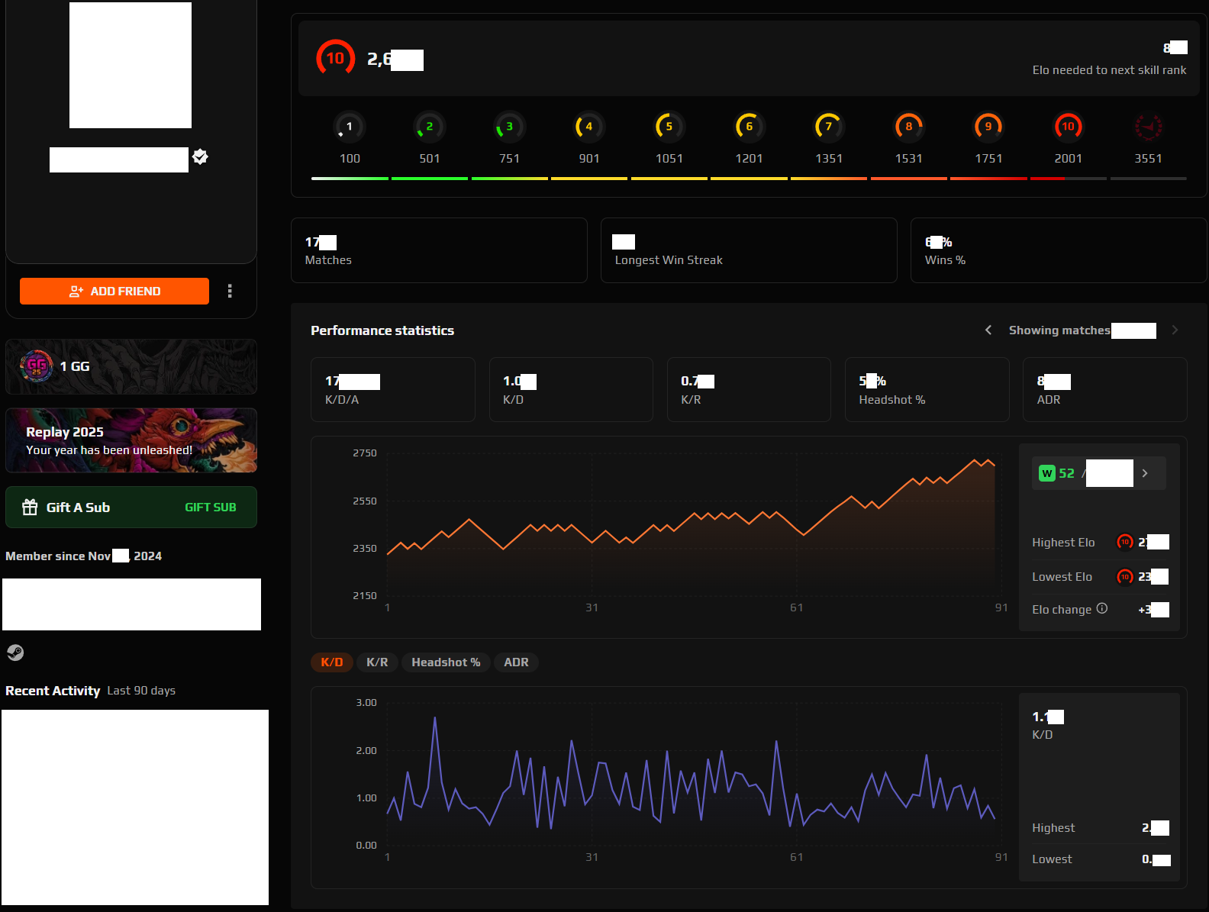Click the GG 25 badge icon
Screen dimensions: 1209x912
click(37, 366)
